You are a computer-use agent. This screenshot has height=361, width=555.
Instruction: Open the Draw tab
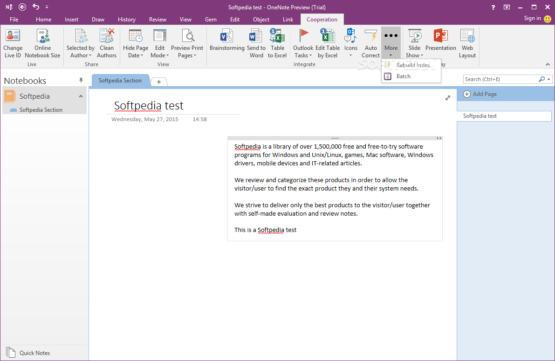(x=98, y=20)
